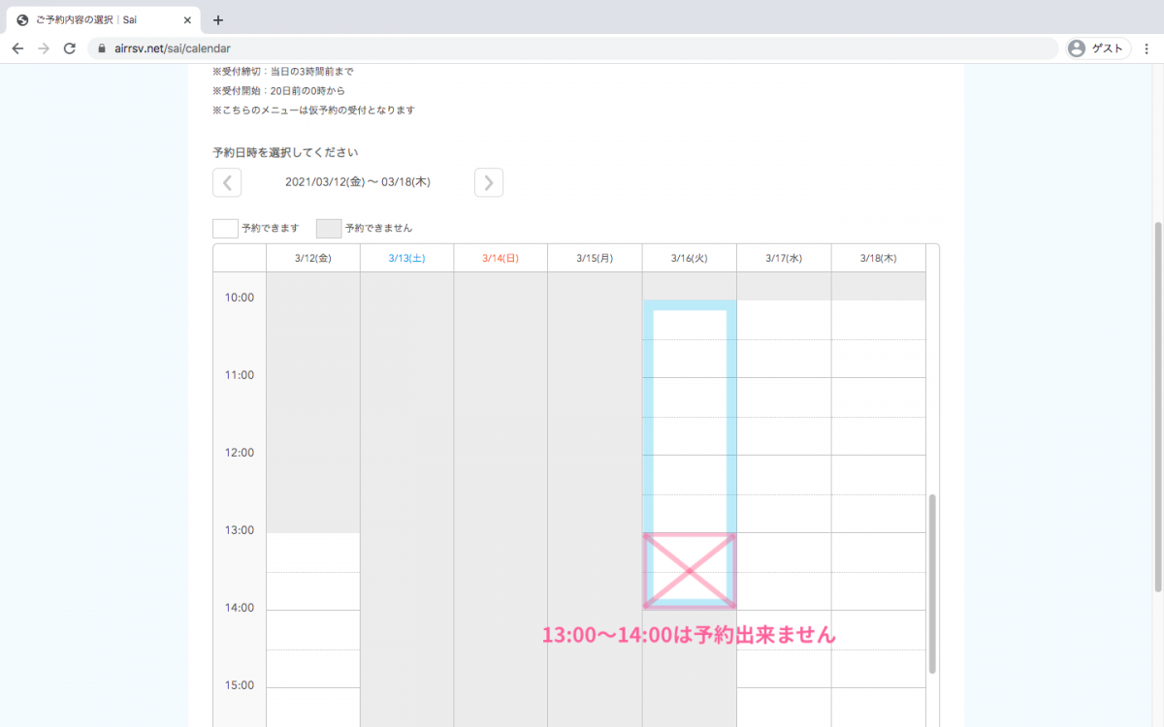Open a new browser tab with plus icon
Viewport: 1164px width, 727px height.
point(217,19)
